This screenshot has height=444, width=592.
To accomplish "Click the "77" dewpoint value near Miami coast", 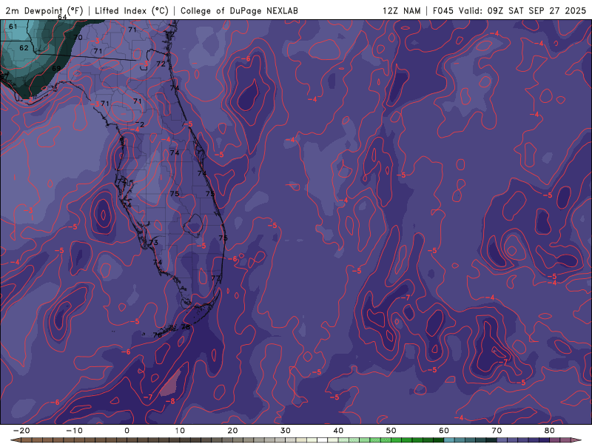I will click(215, 278).
